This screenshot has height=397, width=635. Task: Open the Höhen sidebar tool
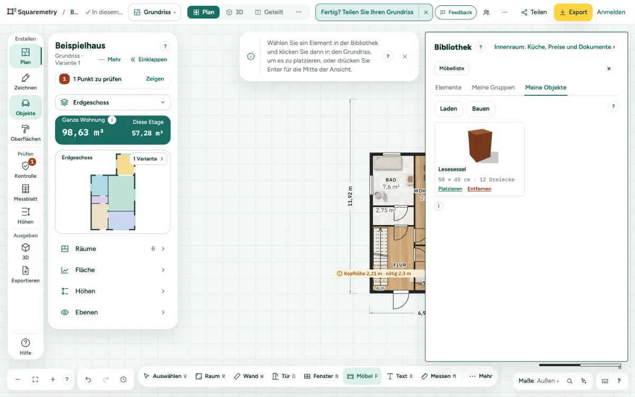25,216
